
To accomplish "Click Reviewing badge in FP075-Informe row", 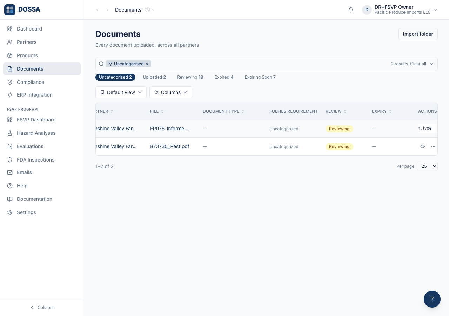I will tap(339, 129).
